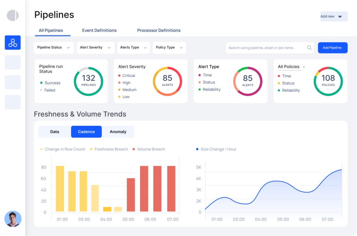Viewport: 357px width, 236px height.
Task: Click the pipelines network icon in sidebar
Action: click(13, 42)
